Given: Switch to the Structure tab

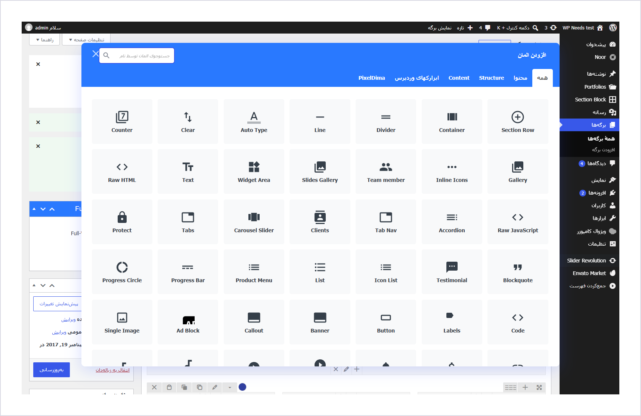Looking at the screenshot, I should [492, 78].
